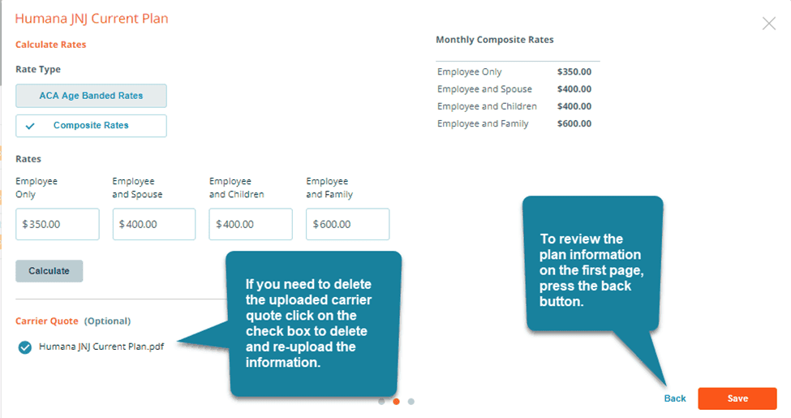This screenshot has height=418, width=791.
Task: Edit the Employee and Children rate field
Action: click(251, 224)
